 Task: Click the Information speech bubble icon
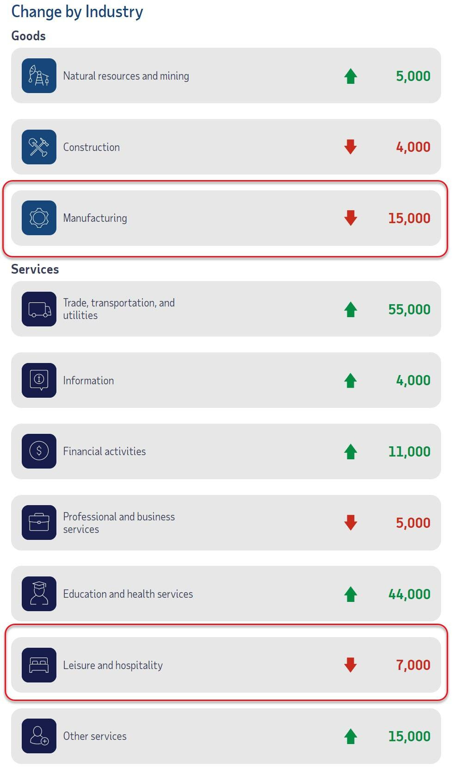(39, 380)
